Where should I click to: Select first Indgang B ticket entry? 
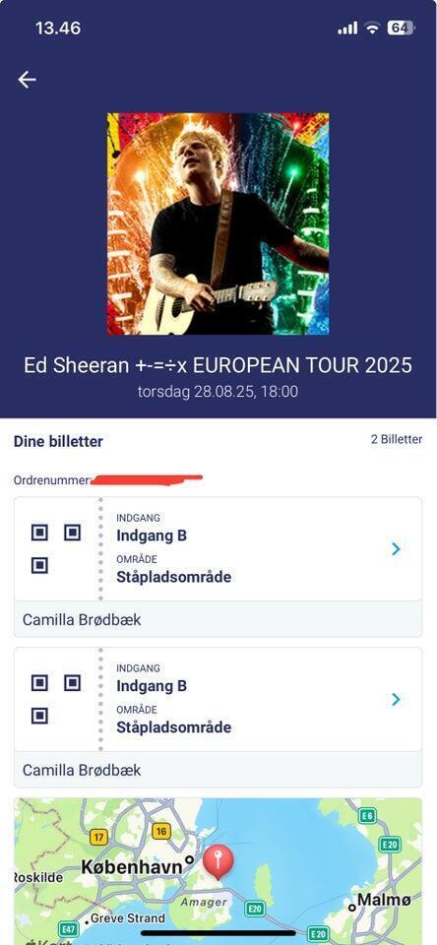(152, 535)
